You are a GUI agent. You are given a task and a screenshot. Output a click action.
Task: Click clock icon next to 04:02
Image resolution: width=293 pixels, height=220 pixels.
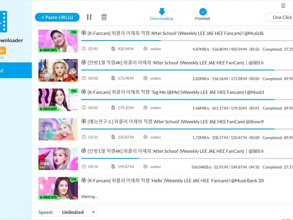point(84,78)
